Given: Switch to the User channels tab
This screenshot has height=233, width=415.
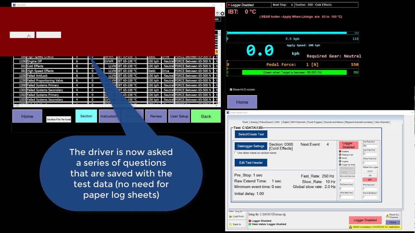Looking at the screenshot, I should pyautogui.click(x=382, y=122).
